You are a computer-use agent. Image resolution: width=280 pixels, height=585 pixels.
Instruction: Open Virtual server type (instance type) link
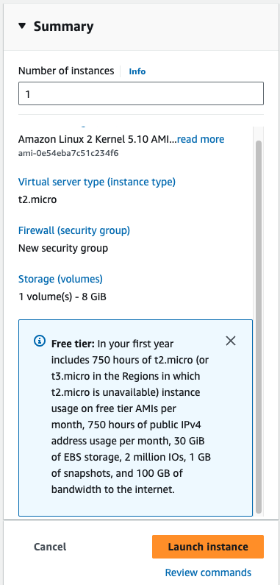(x=97, y=182)
